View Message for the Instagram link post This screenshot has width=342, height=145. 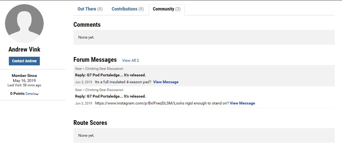242,103
